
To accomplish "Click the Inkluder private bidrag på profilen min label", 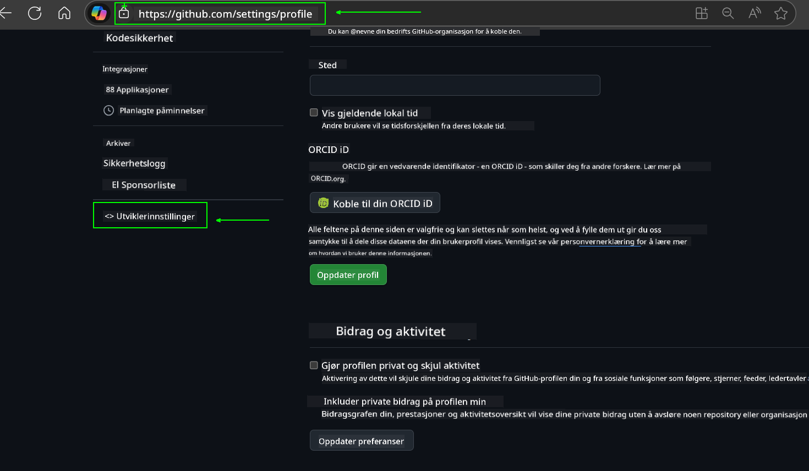I will tap(404, 402).
